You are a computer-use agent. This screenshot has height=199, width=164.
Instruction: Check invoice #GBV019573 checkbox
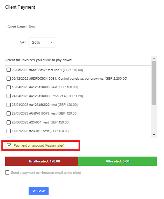pyautogui.click(x=9, y=113)
